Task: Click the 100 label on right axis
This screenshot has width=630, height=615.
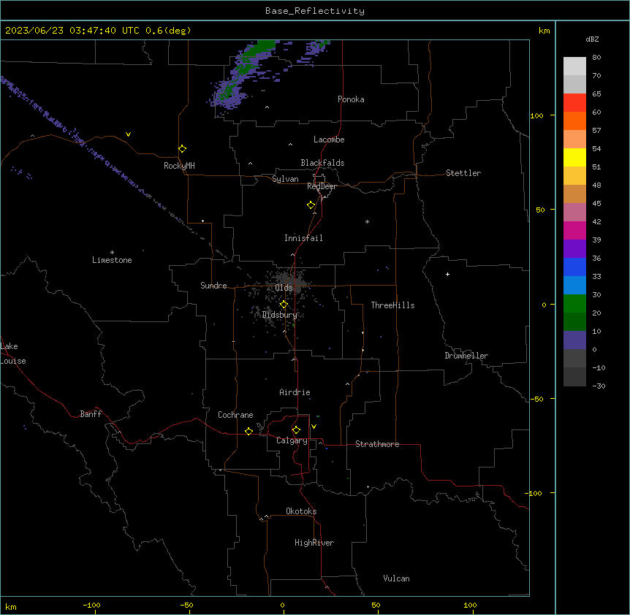Action: 536,115
